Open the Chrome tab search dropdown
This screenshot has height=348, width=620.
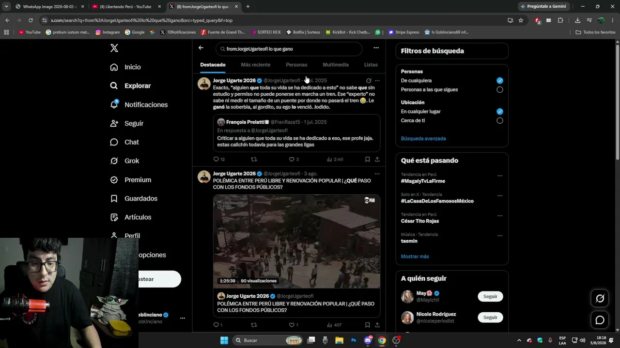tap(6, 7)
